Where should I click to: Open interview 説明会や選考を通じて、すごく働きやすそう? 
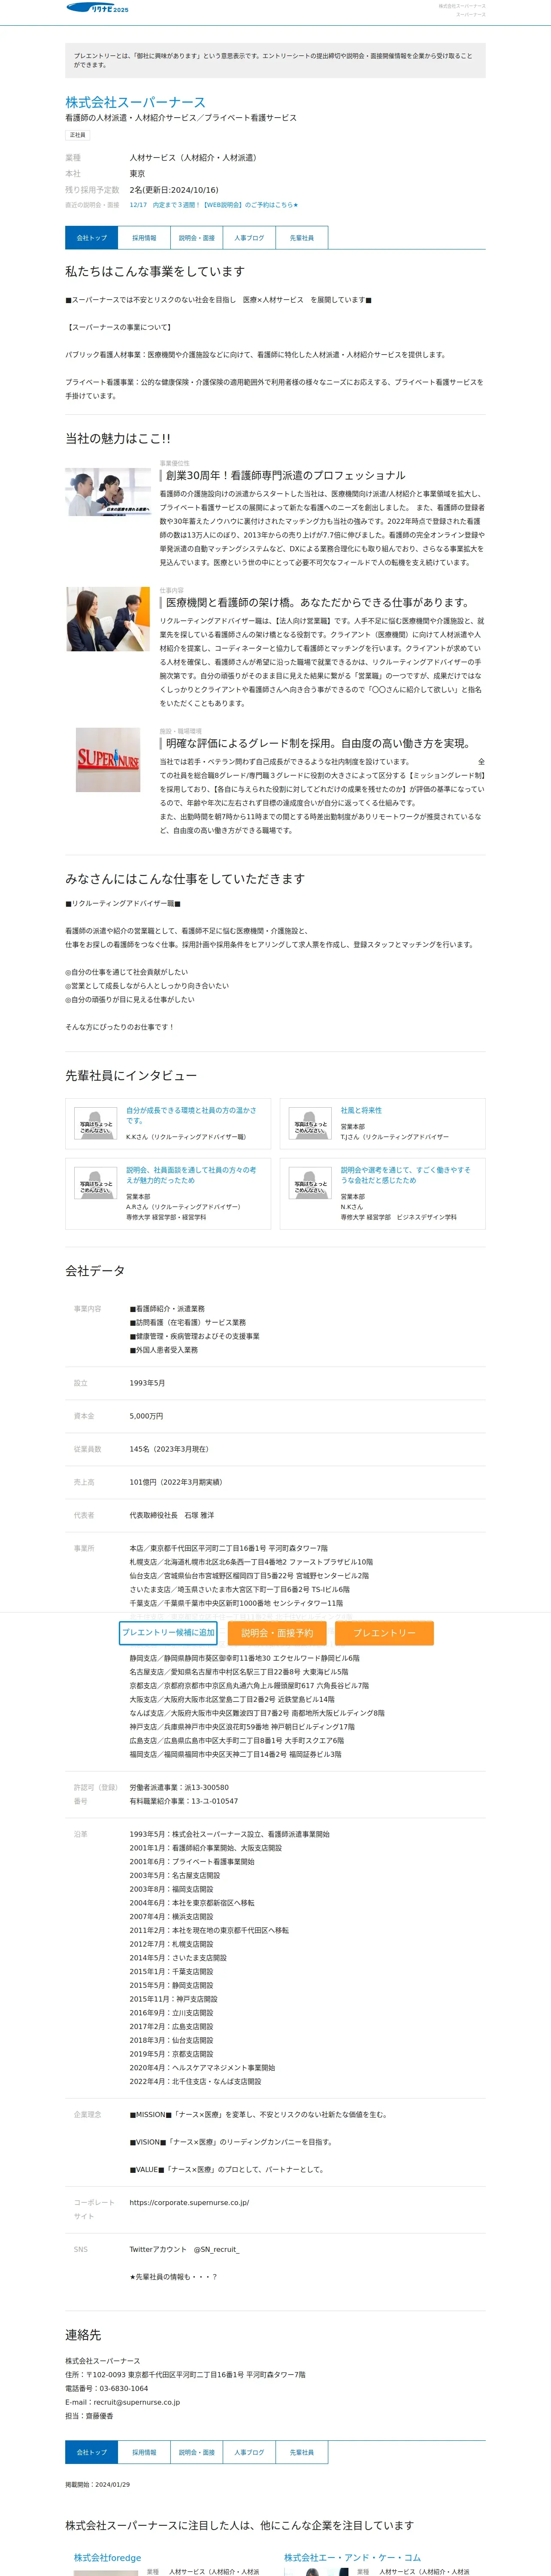(x=405, y=1175)
